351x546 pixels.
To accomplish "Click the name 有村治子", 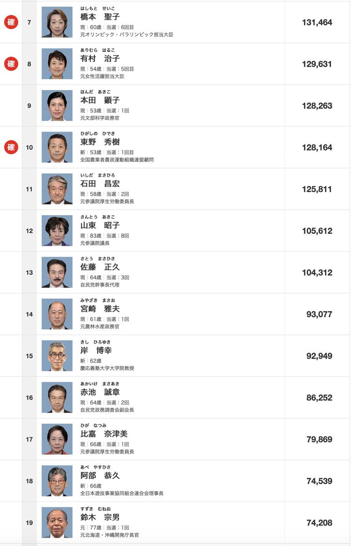I will (100, 59).
